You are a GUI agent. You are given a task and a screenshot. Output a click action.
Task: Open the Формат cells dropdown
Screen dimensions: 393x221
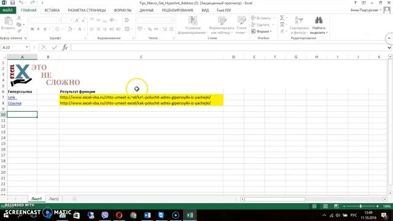click(262, 31)
